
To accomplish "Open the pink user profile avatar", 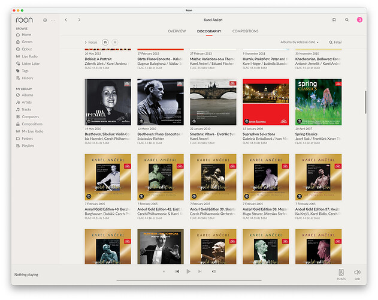I will pyautogui.click(x=359, y=20).
